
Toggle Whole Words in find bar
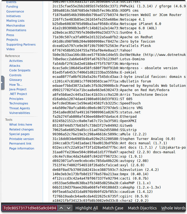(x=173, y=208)
